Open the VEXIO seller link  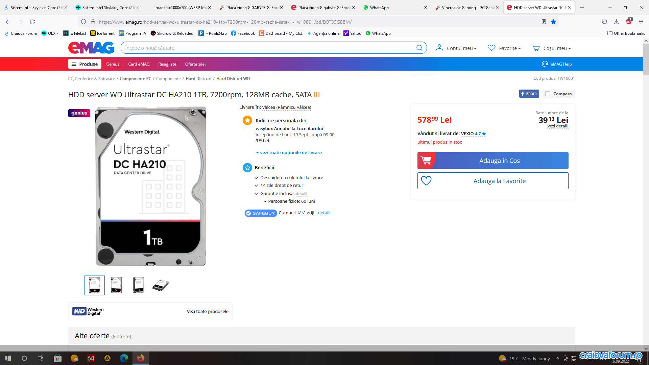pos(467,134)
